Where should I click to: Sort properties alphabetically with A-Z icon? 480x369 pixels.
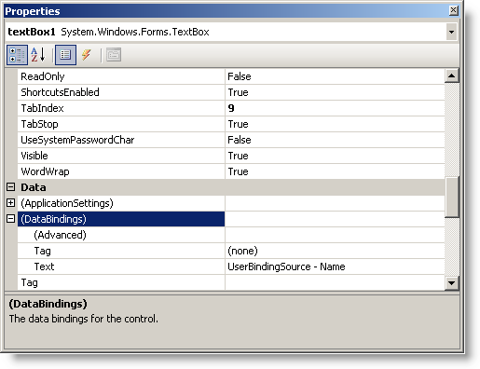click(38, 55)
